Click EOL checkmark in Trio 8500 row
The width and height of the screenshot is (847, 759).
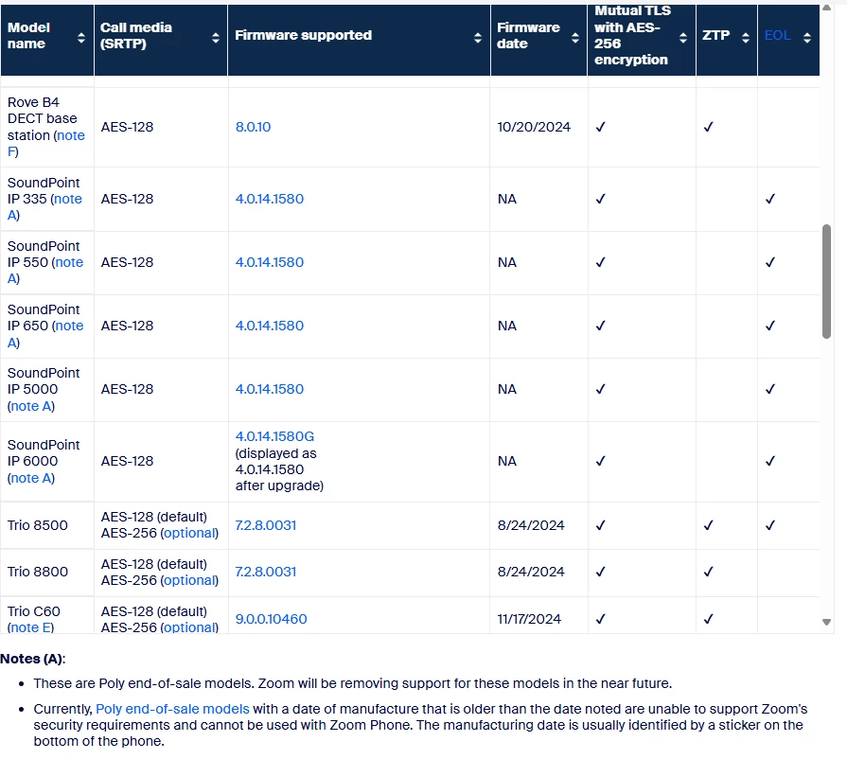click(770, 525)
